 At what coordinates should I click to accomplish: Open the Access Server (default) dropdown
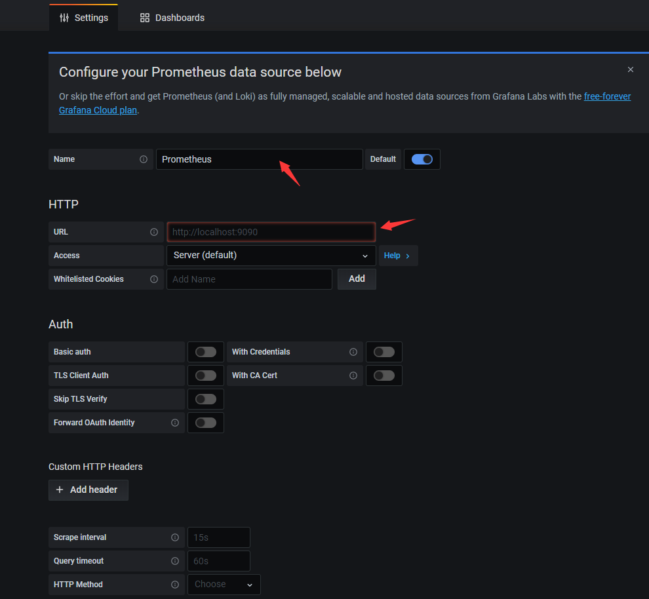[271, 256]
